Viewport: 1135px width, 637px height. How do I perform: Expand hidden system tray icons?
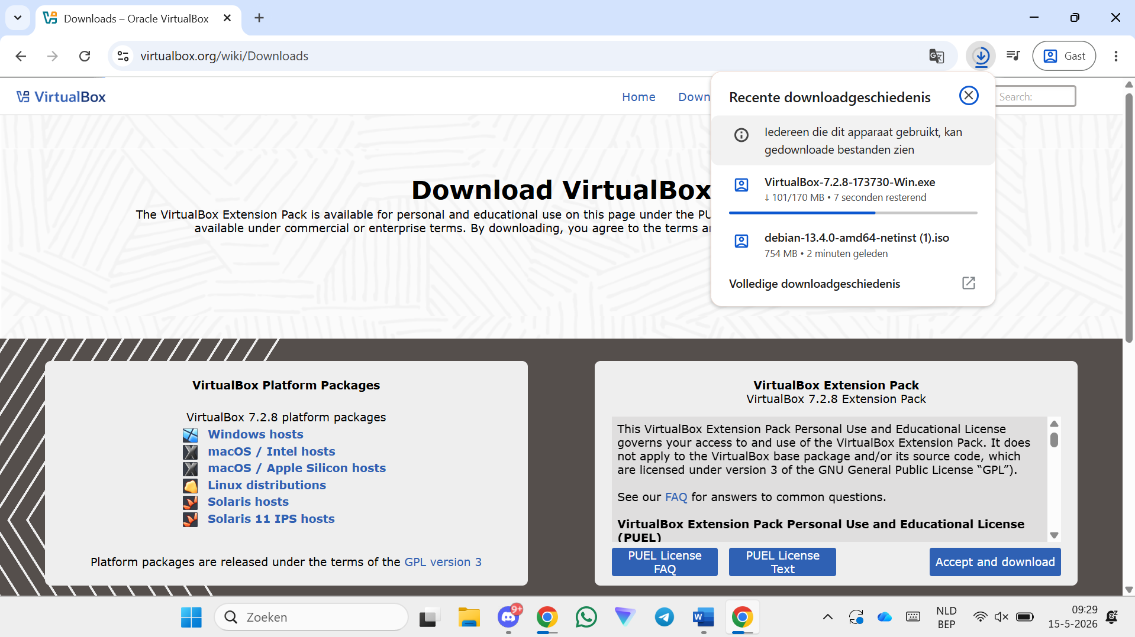827,617
